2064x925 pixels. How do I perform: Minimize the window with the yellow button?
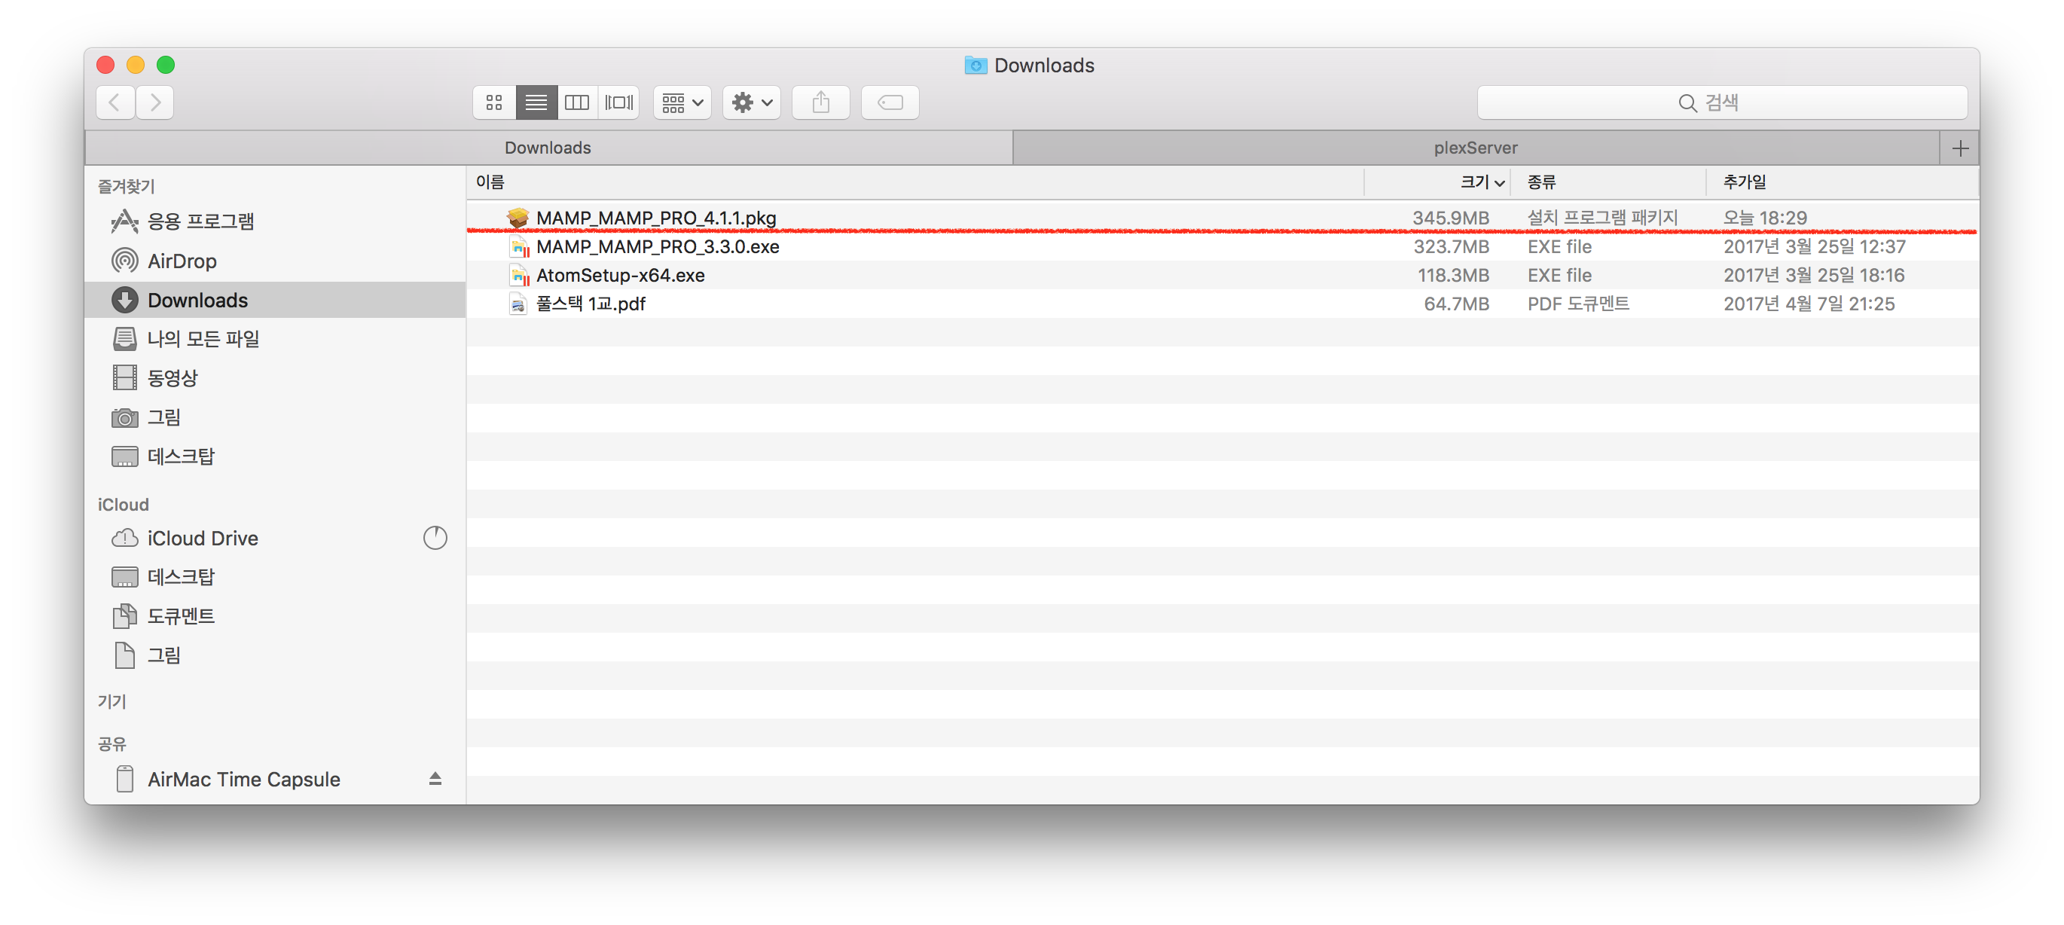pyautogui.click(x=136, y=65)
